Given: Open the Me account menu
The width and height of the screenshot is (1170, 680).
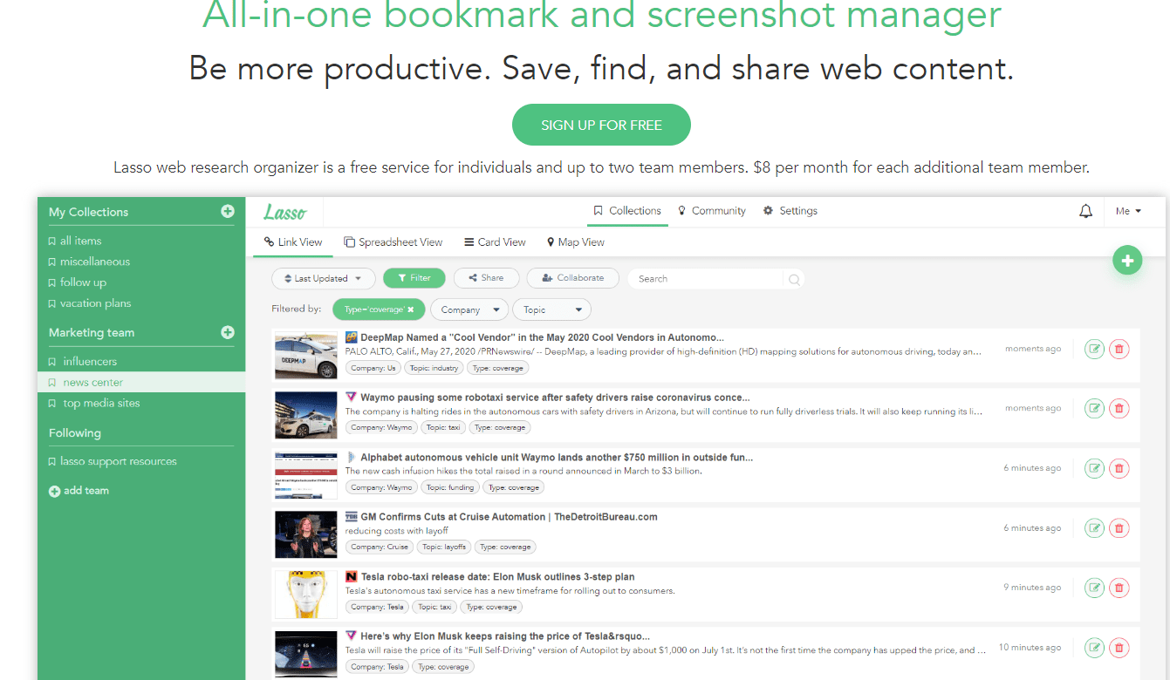Looking at the screenshot, I should click(x=1128, y=211).
